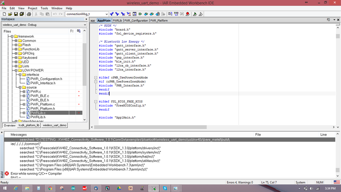Screen dimensions: 341x192
Task: Switch to the app editor tab
Action: pos(93,20)
